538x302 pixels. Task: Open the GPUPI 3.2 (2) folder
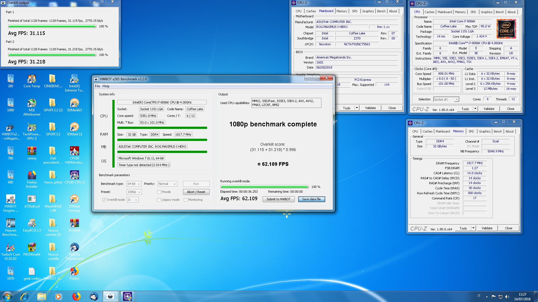point(53,105)
